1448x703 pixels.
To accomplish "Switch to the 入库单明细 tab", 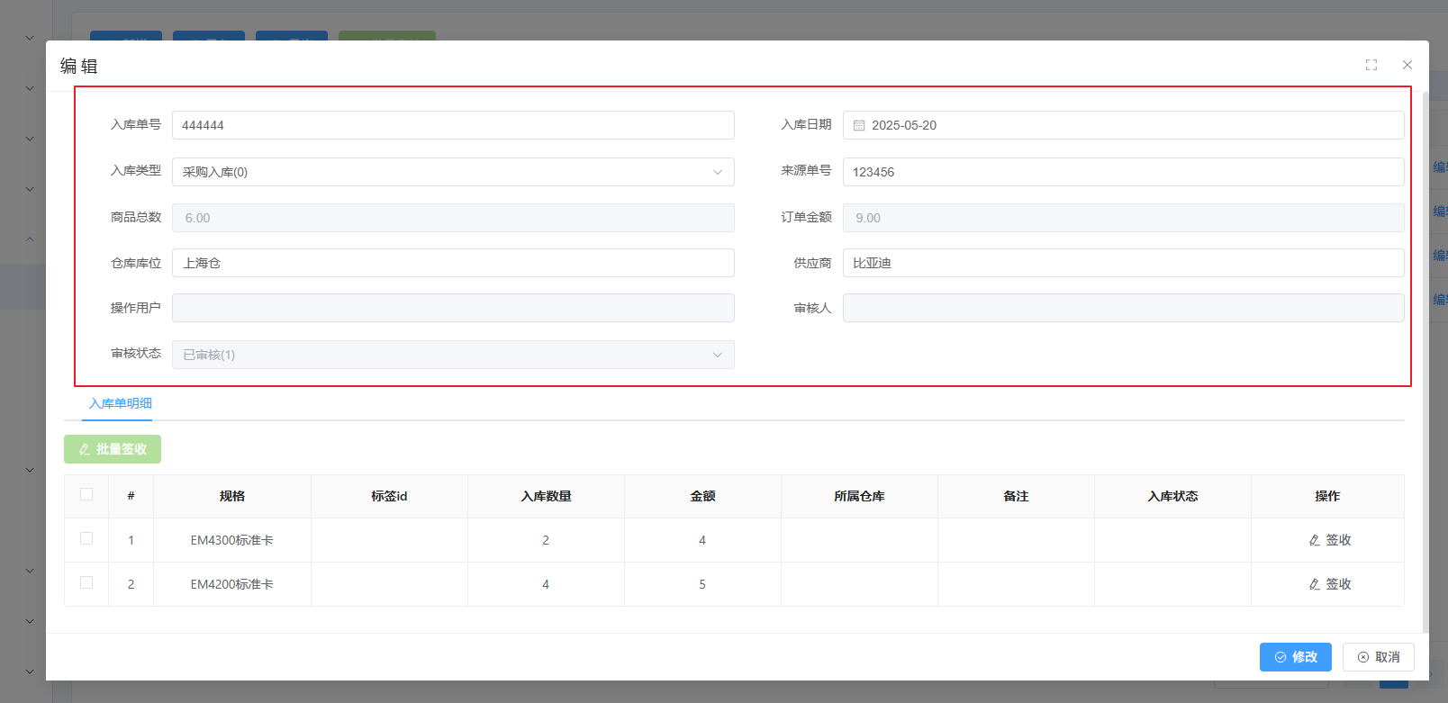I will click(121, 403).
